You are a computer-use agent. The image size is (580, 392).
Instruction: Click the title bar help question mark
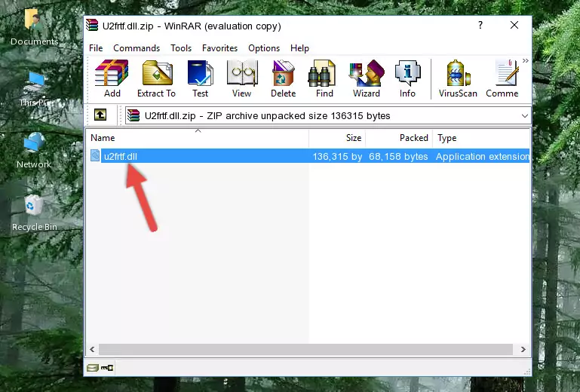click(x=480, y=25)
